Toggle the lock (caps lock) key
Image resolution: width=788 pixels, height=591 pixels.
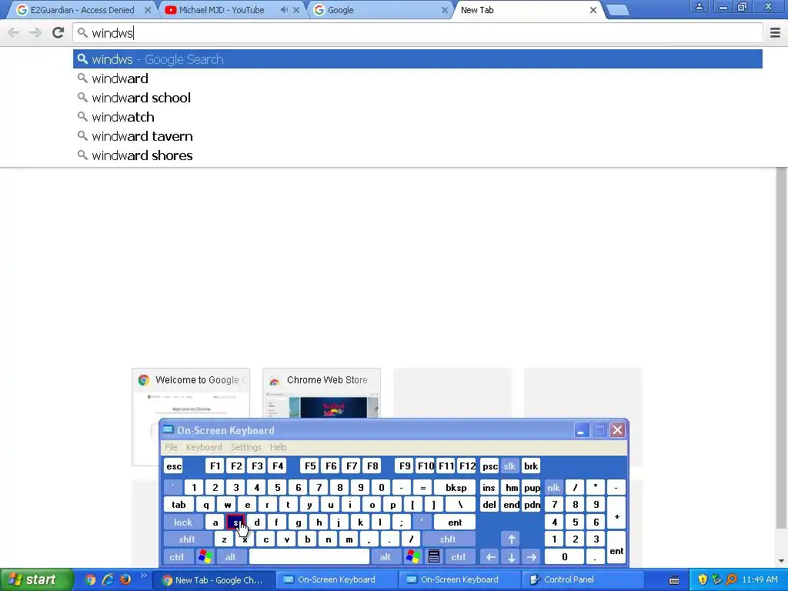click(x=183, y=523)
